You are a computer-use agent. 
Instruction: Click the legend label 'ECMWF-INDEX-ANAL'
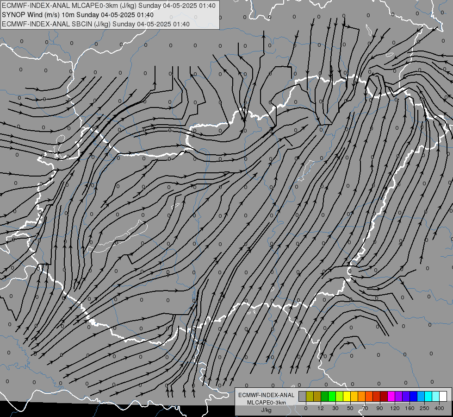coord(266,395)
